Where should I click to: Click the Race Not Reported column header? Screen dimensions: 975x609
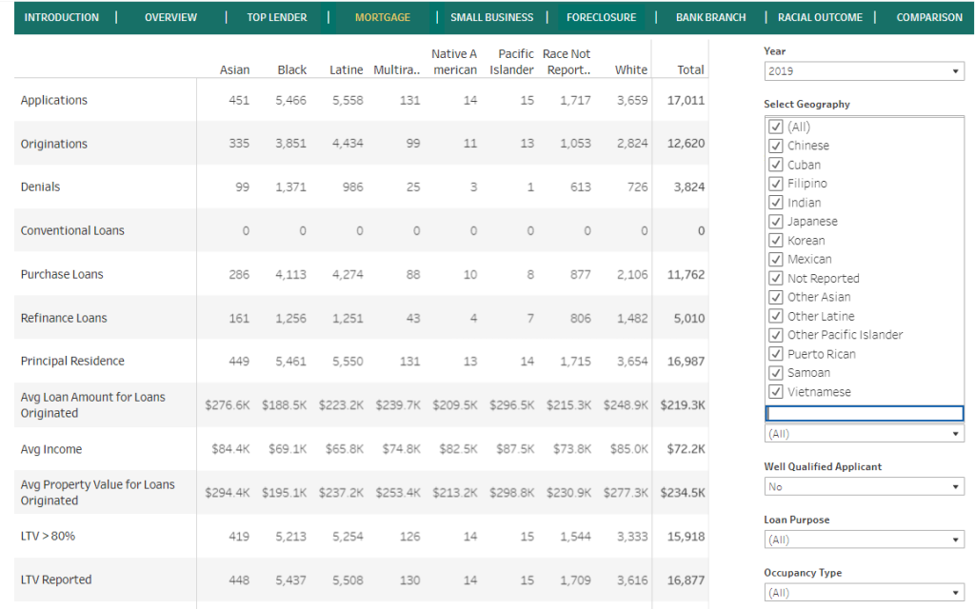(x=567, y=62)
